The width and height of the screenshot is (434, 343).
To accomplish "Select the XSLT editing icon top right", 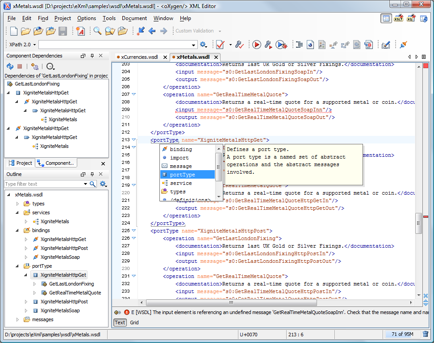I will coord(399,19).
